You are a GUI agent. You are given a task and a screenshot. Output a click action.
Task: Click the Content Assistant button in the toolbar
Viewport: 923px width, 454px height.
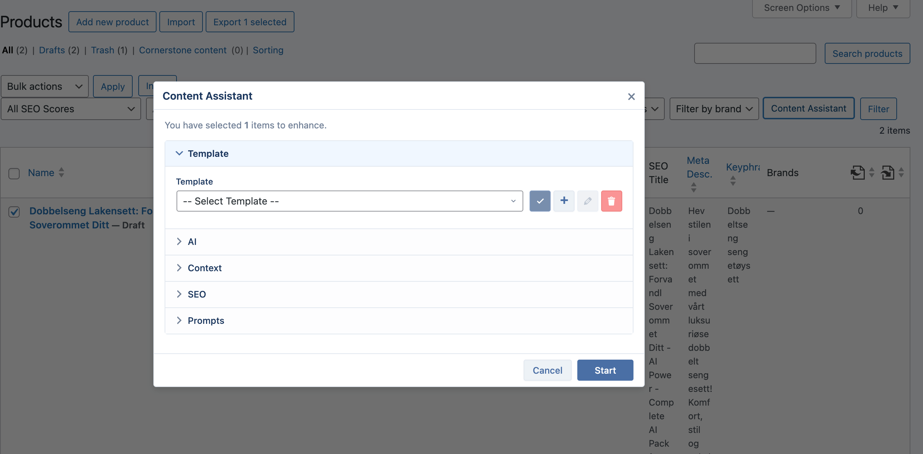tap(808, 108)
